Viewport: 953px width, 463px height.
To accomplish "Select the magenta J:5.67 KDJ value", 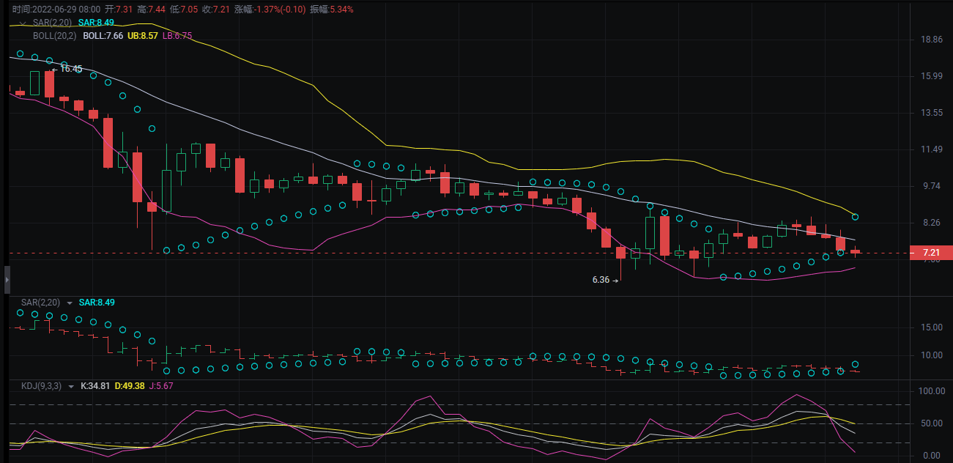I will coord(160,386).
